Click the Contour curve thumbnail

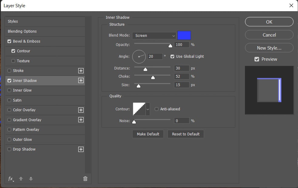click(139, 109)
